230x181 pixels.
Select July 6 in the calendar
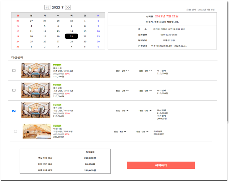click(58, 26)
